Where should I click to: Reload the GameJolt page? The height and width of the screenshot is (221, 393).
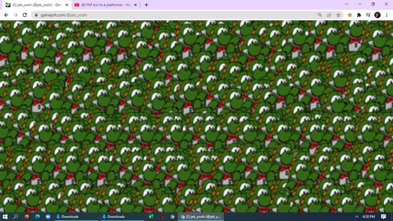pyautogui.click(x=24, y=15)
